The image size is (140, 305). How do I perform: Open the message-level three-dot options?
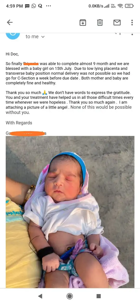[x=132, y=34]
